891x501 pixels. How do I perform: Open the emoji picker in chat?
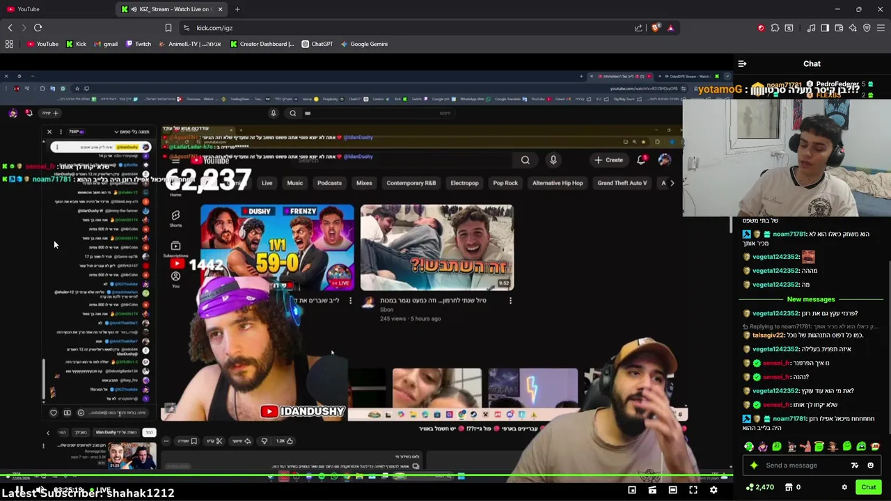pyautogui.click(x=870, y=466)
